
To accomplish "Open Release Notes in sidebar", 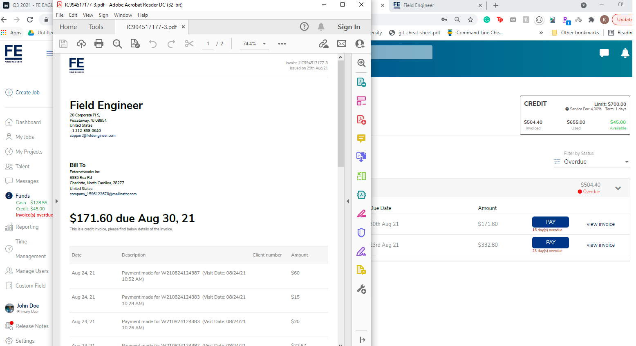I will 27,326.
